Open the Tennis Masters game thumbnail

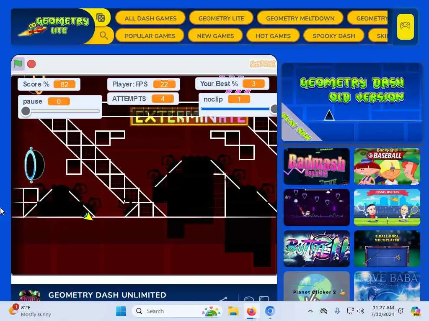[x=387, y=207]
